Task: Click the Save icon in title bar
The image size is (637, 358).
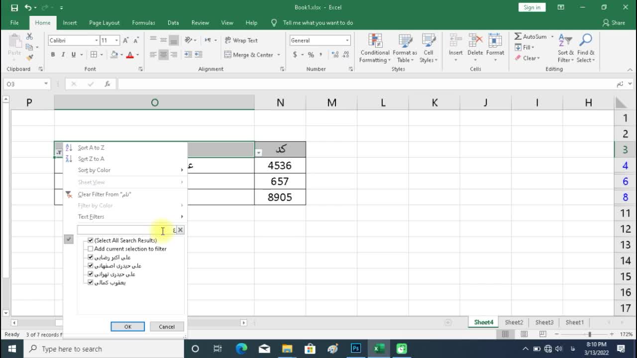Action: [x=14, y=7]
